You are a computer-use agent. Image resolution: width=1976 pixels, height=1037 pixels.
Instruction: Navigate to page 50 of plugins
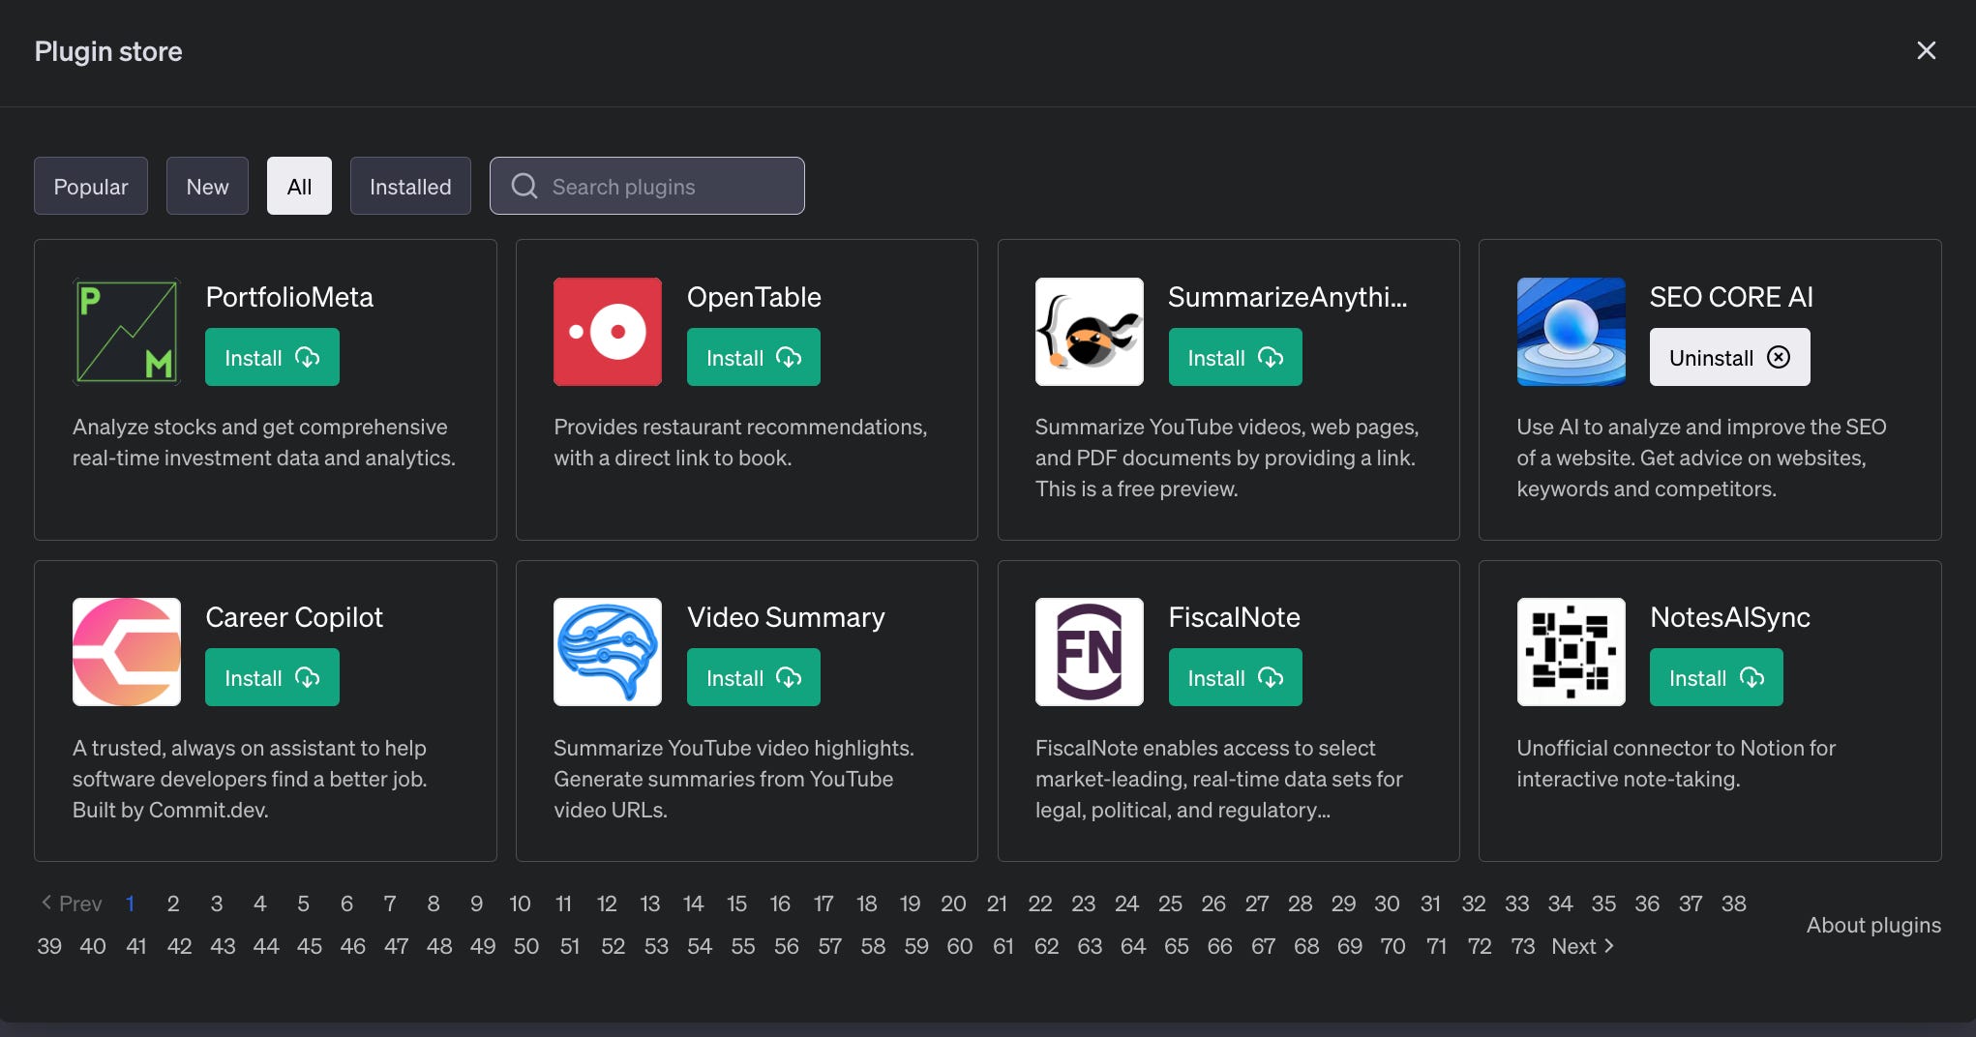tap(526, 946)
